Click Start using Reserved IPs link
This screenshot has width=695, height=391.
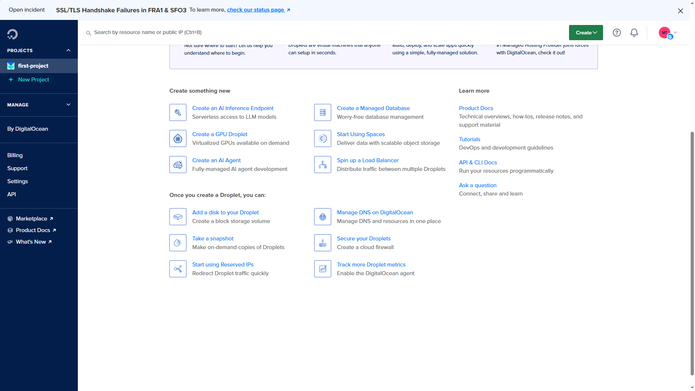(223, 265)
